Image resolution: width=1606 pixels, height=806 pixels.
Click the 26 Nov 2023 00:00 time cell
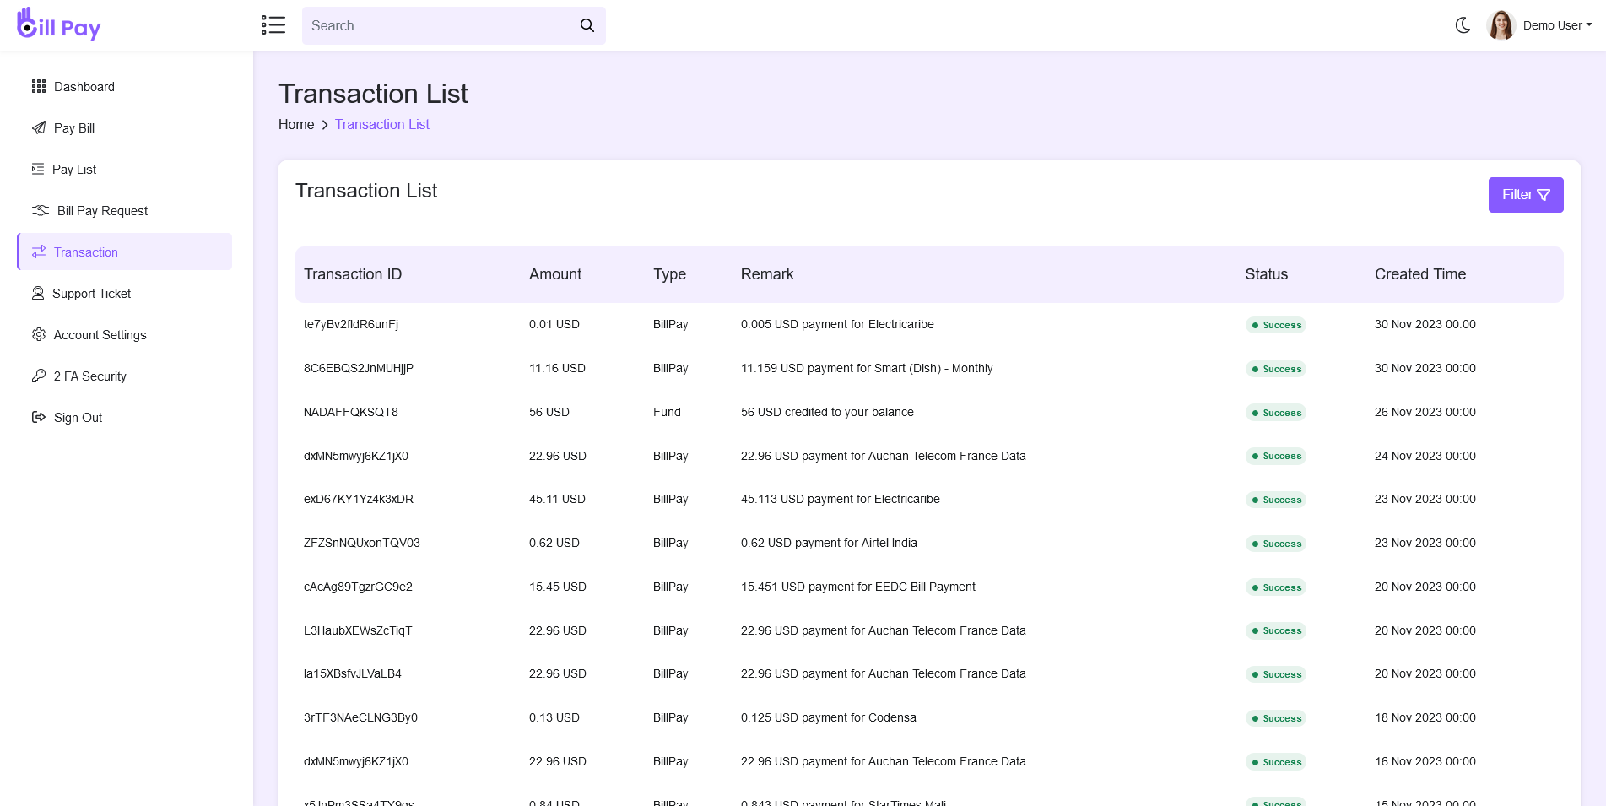(1425, 412)
